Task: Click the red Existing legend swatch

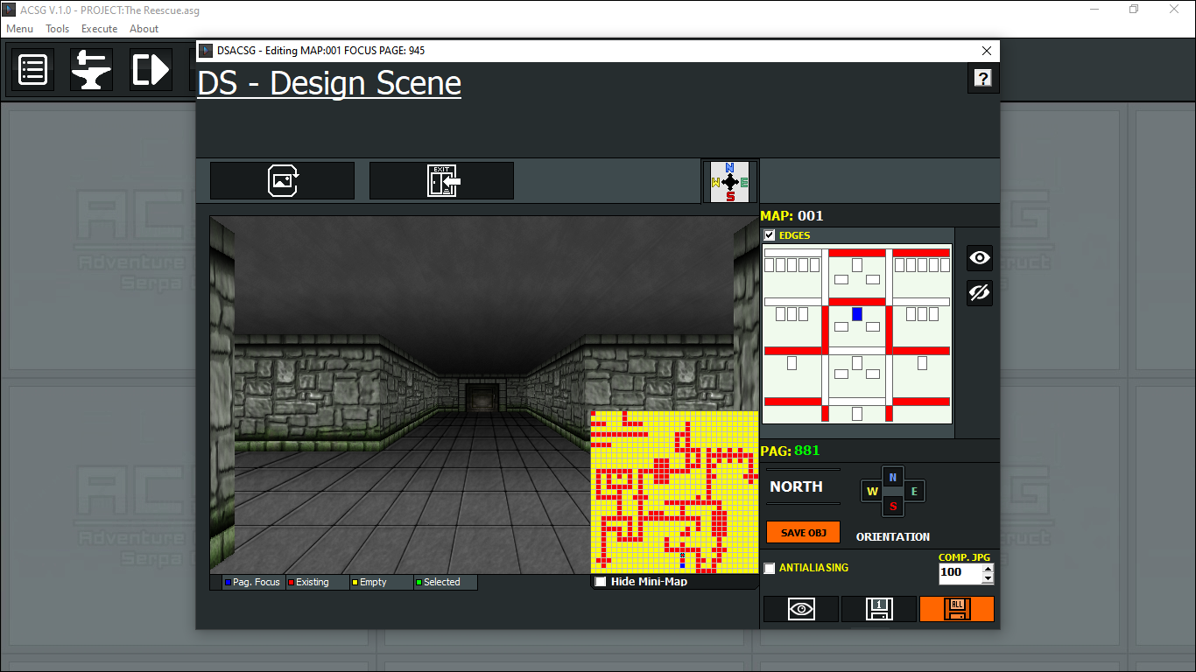Action: pos(292,582)
